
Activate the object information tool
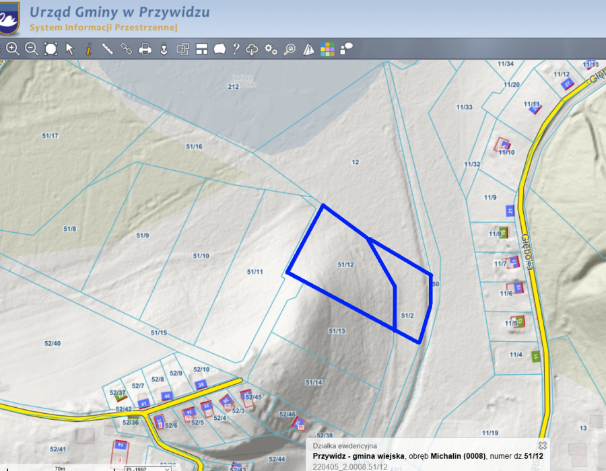(88, 48)
